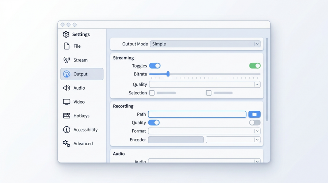Turn off the blue Streaming Toggles switch
Viewport: 328px width, 183px height.
pos(155,66)
